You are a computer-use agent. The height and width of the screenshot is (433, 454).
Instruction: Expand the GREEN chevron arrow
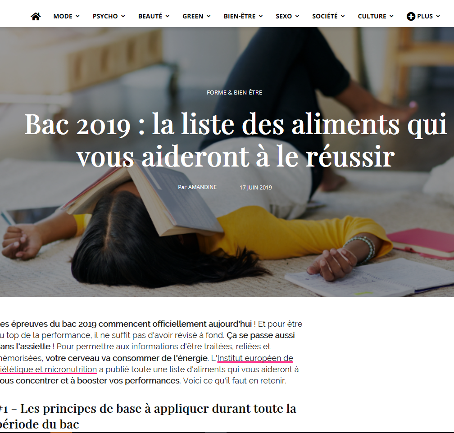pos(209,16)
